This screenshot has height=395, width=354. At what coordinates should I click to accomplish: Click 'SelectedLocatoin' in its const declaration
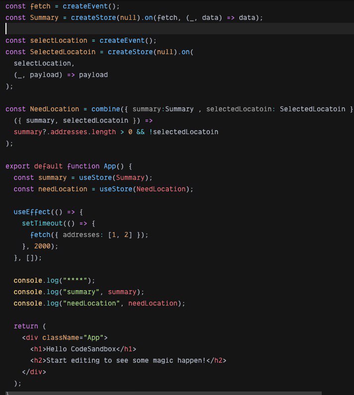click(x=63, y=52)
